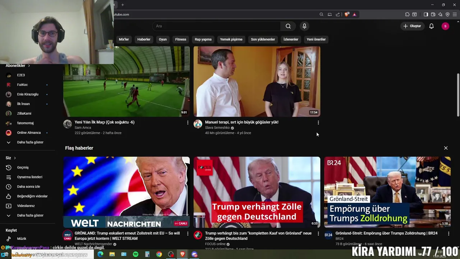Open options for GRÖNLAND Trump eskaliert video
This screenshot has height=259, width=460.
(188, 233)
